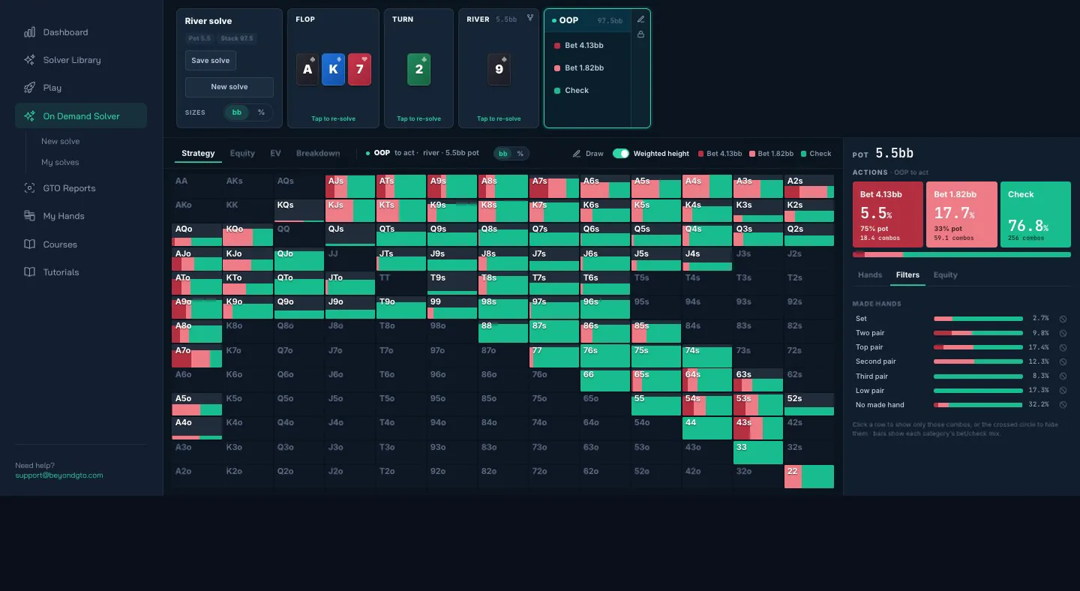Open New solve sidebar sub-item
1080x591 pixels.
(x=61, y=141)
